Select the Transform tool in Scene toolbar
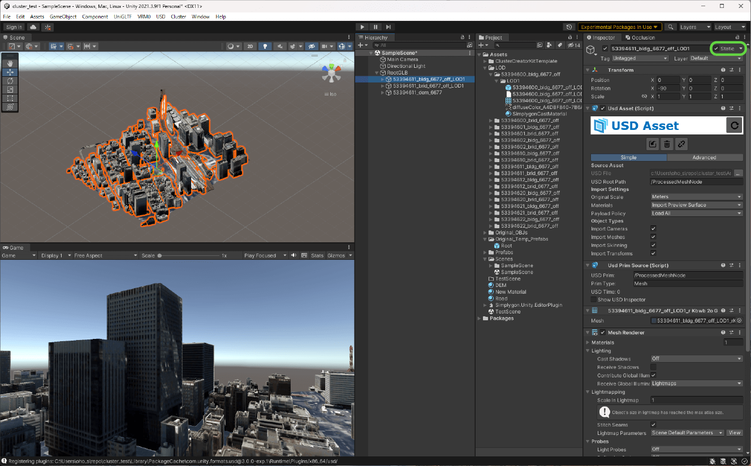This screenshot has width=751, height=466. 10,107
